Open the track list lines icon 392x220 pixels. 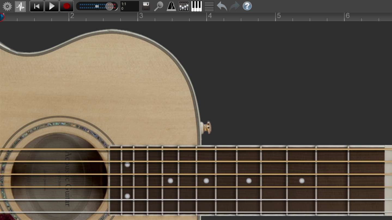click(x=209, y=6)
